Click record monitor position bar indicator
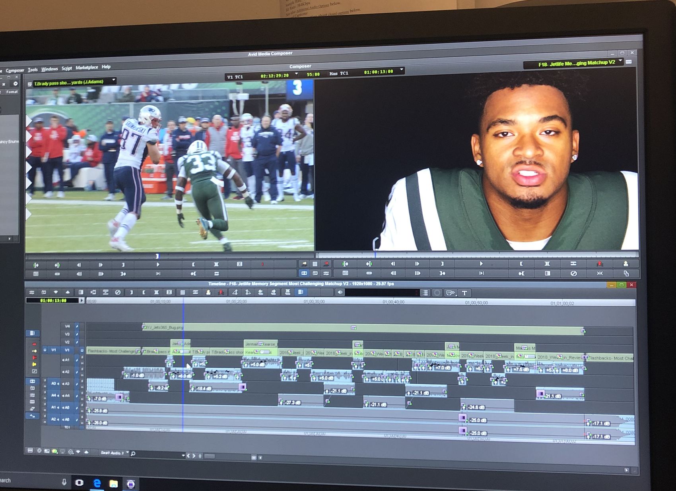This screenshot has height=491, width=676. 375,254
